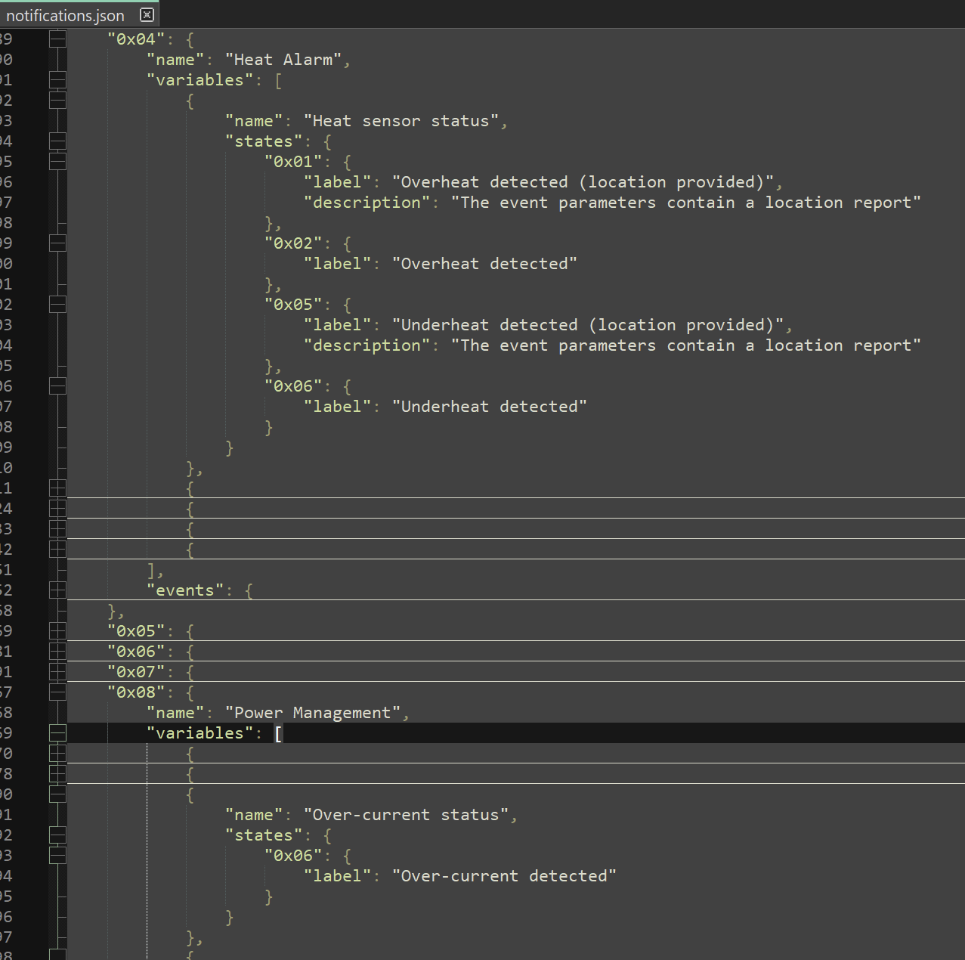Expand the folded "0x06" section

[x=57, y=651]
